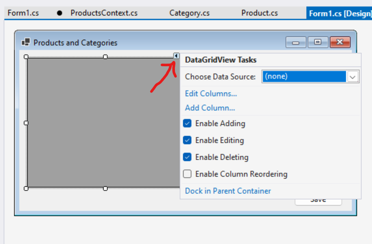Click the top-left resize handle of the DataGridView
Screen dimensions: 372x244
pyautogui.click(x=26, y=57)
